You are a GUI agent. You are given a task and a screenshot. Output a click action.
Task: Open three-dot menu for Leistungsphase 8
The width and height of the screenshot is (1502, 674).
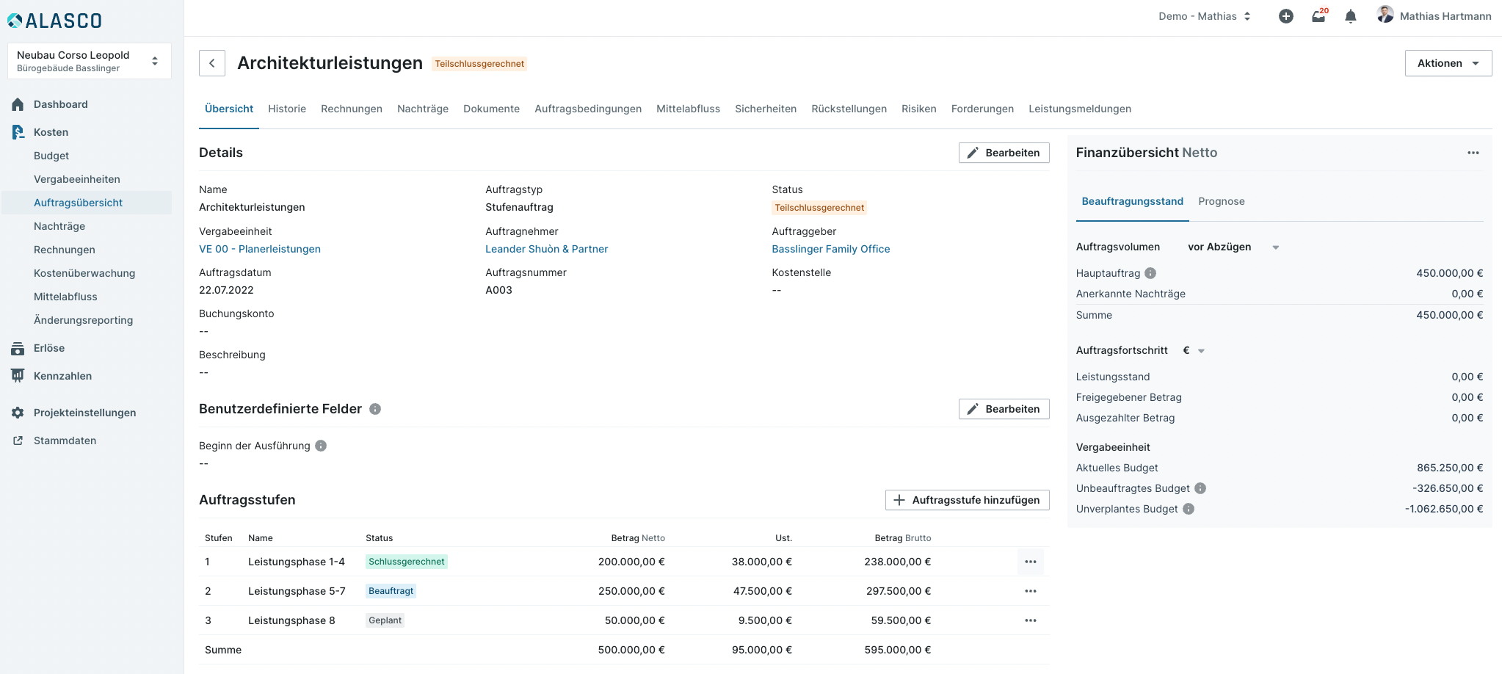coord(1031,620)
